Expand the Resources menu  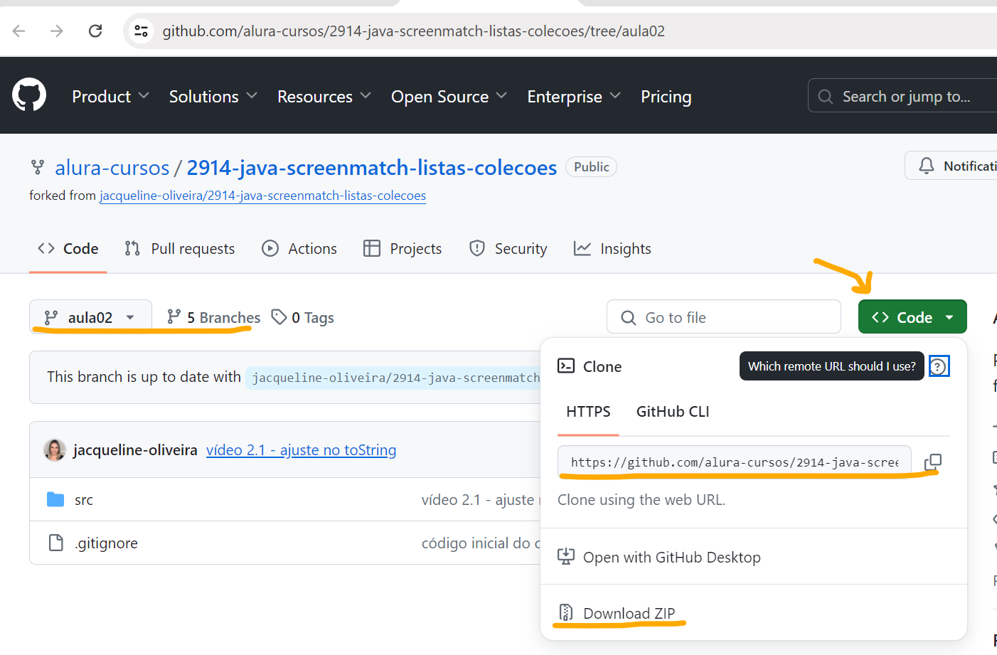(324, 97)
